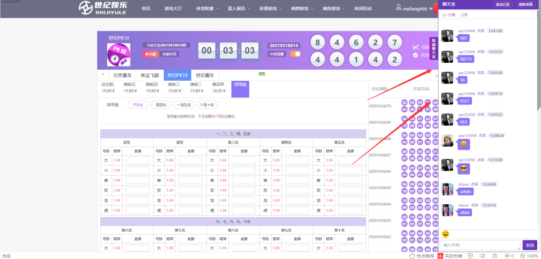Viewport: 541px width, 259px height.
Task: Select the 定位胆 play type
Action: pos(108,88)
